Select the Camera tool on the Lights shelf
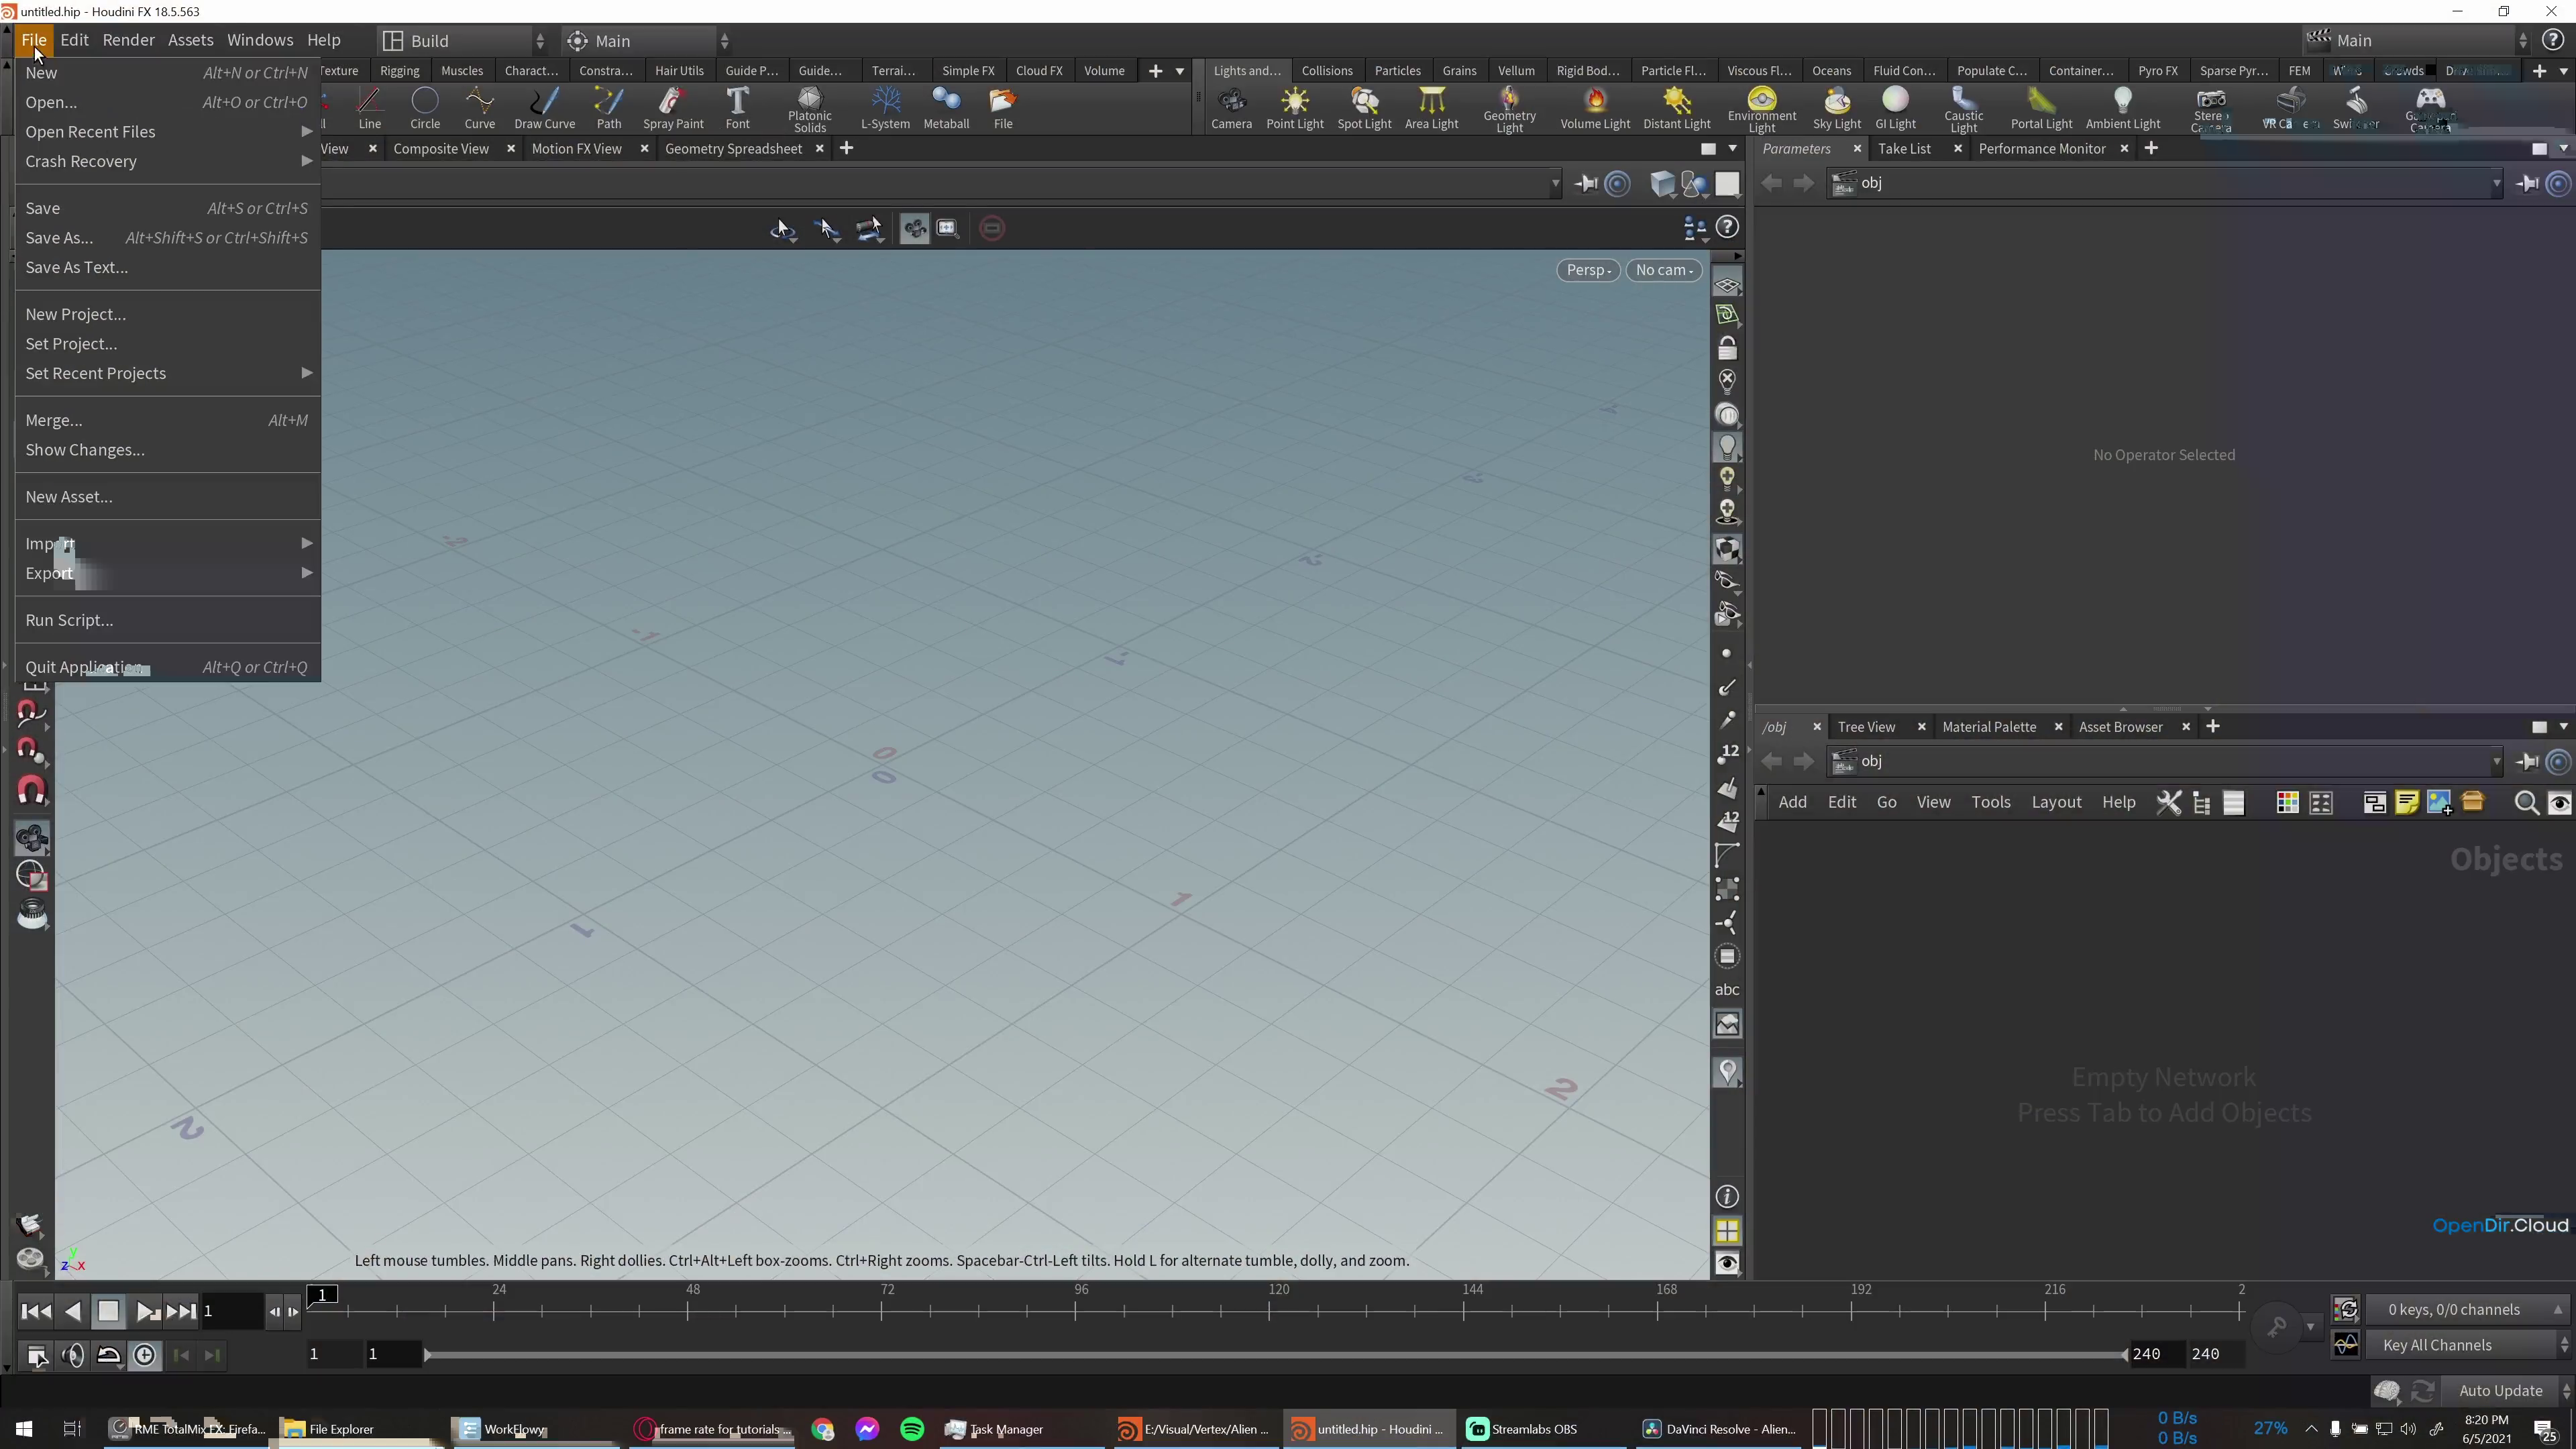The image size is (2576, 1449). [1232, 108]
